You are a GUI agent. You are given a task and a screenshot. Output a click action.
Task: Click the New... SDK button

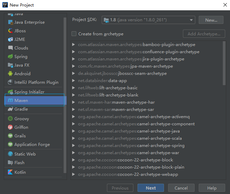[x=211, y=20]
